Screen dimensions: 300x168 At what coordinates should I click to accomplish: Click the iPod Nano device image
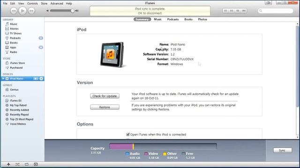[112, 55]
